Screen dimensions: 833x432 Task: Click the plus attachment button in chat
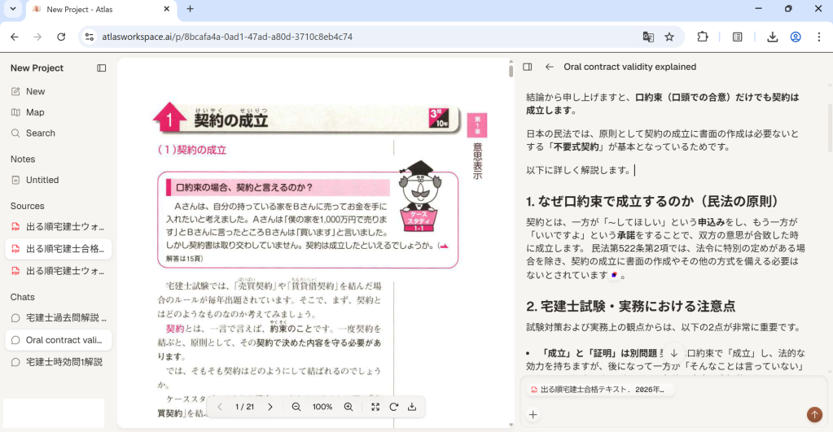[x=533, y=415]
